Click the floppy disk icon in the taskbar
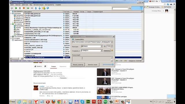Image resolution: width=185 pixels, height=104 pixels. (x=77, y=102)
